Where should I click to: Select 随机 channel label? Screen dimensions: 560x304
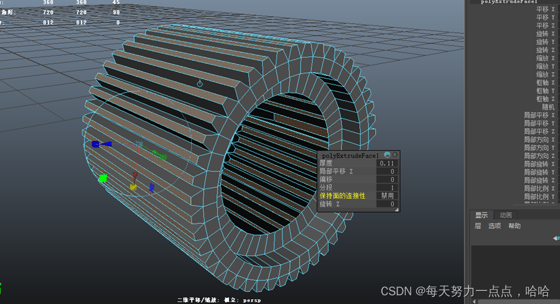(x=549, y=107)
